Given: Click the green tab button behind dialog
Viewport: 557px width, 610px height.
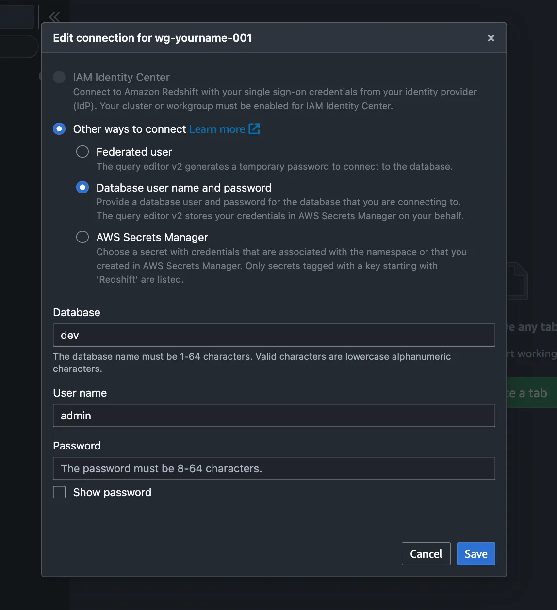Looking at the screenshot, I should pos(532,393).
